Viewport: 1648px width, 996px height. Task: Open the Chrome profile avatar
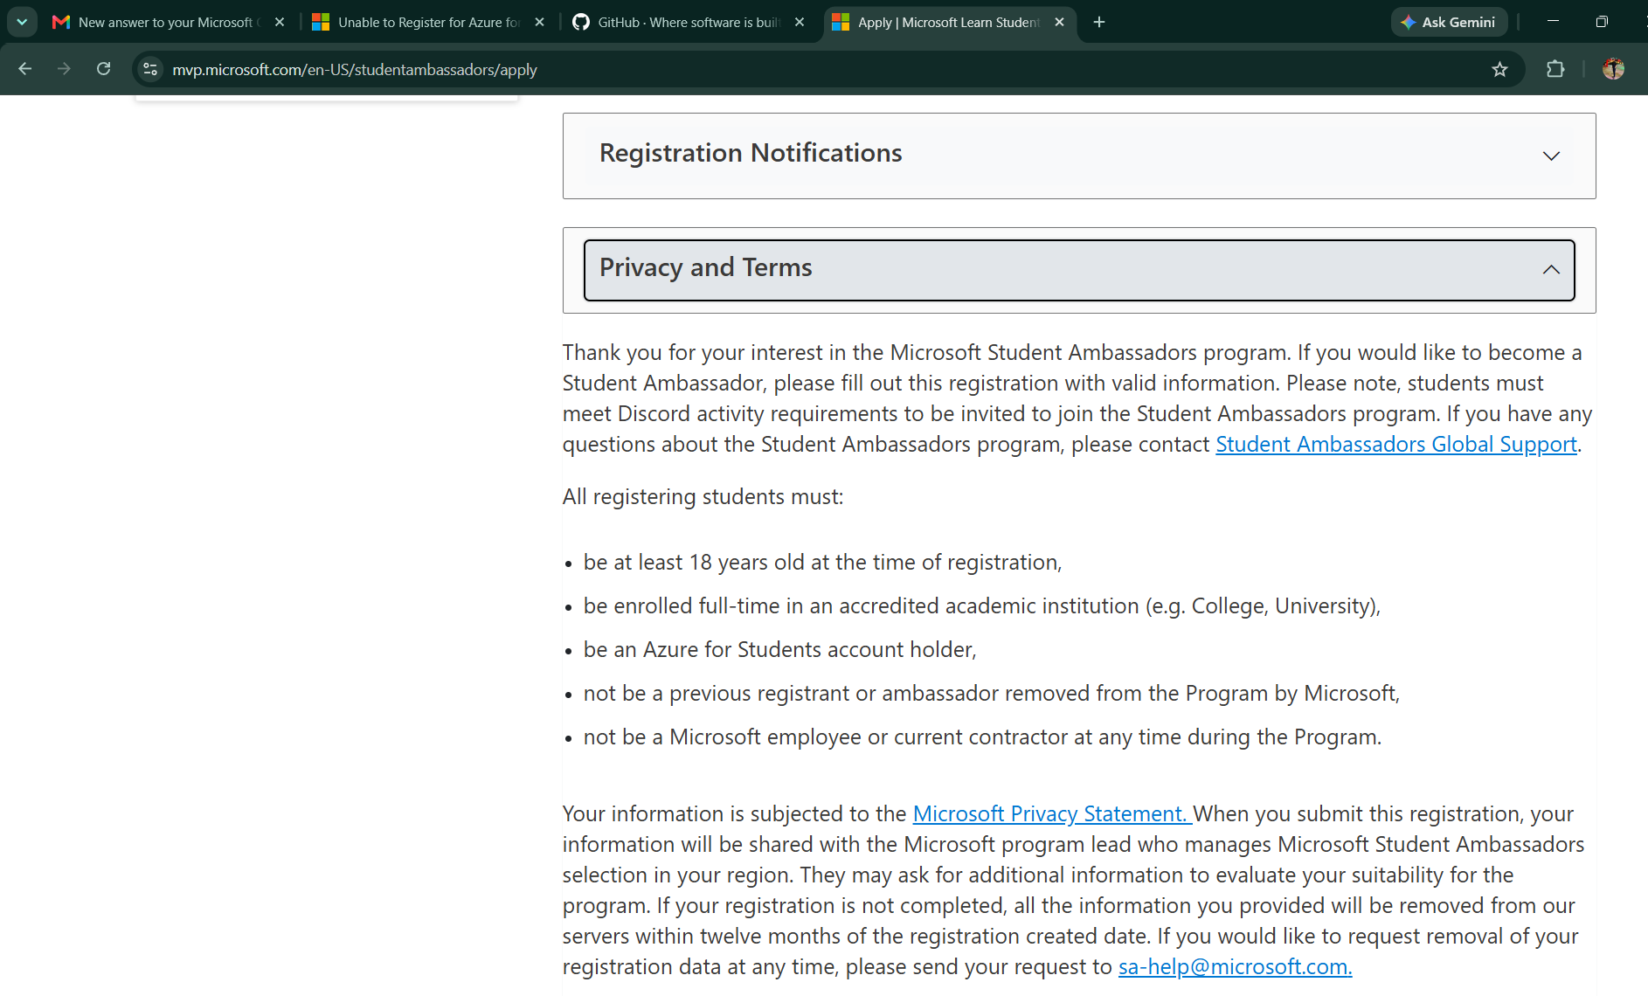pyautogui.click(x=1613, y=69)
